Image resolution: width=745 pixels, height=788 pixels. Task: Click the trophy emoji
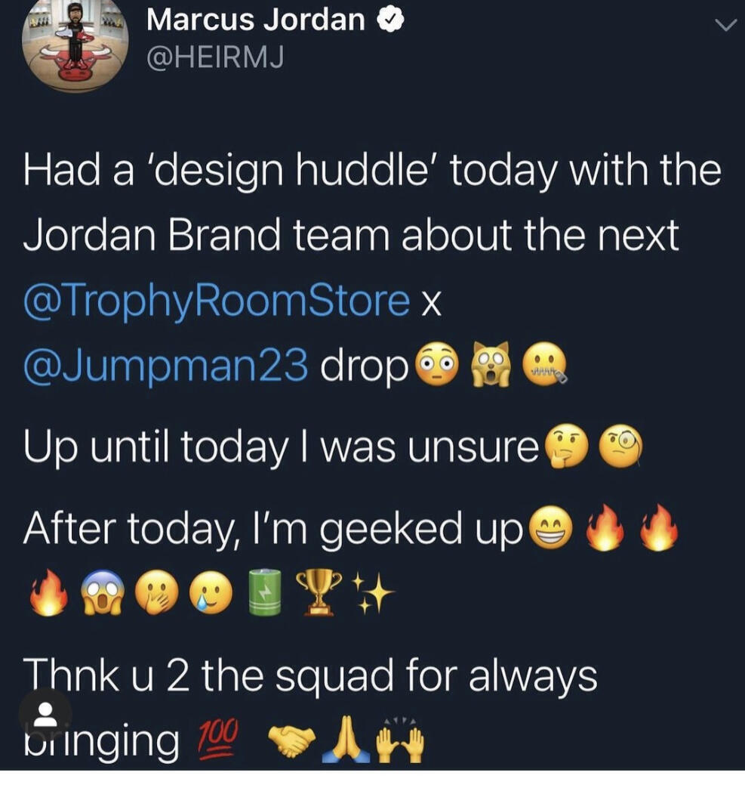point(319,592)
